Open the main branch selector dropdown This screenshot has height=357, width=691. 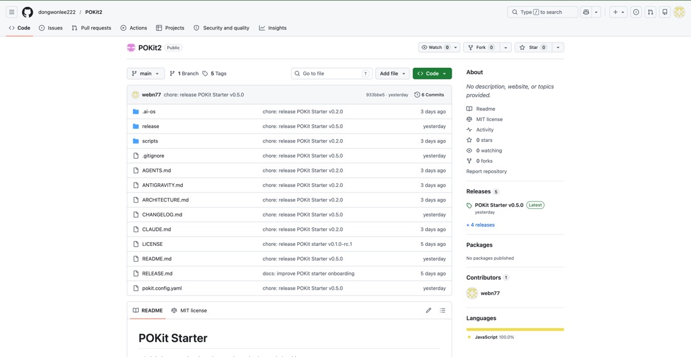pos(146,73)
